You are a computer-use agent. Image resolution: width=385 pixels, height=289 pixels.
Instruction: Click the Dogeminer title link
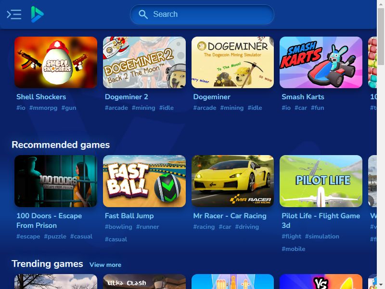(x=212, y=97)
